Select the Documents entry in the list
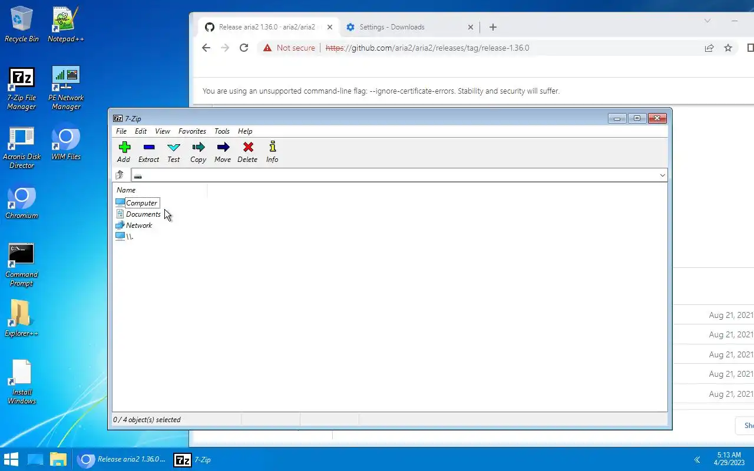 (x=138, y=214)
